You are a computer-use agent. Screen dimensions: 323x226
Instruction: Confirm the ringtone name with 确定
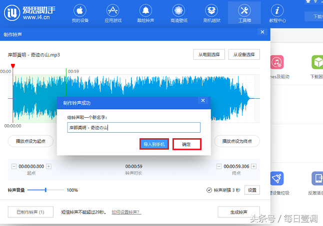186,144
